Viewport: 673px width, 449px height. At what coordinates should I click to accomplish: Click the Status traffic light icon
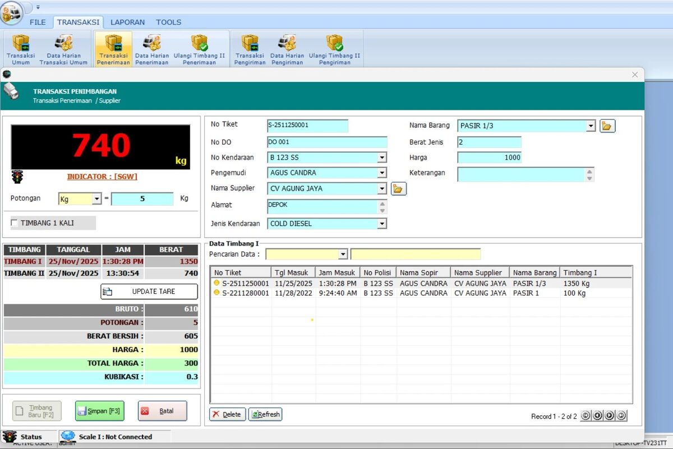(10, 436)
